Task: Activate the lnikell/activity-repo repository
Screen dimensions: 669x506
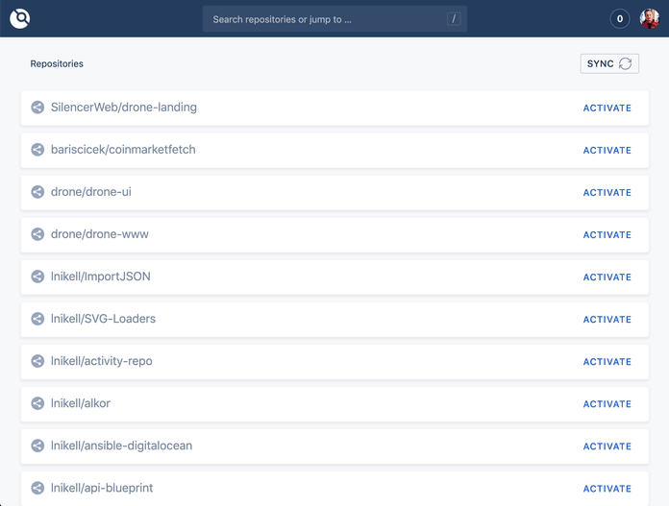Action: (607, 362)
